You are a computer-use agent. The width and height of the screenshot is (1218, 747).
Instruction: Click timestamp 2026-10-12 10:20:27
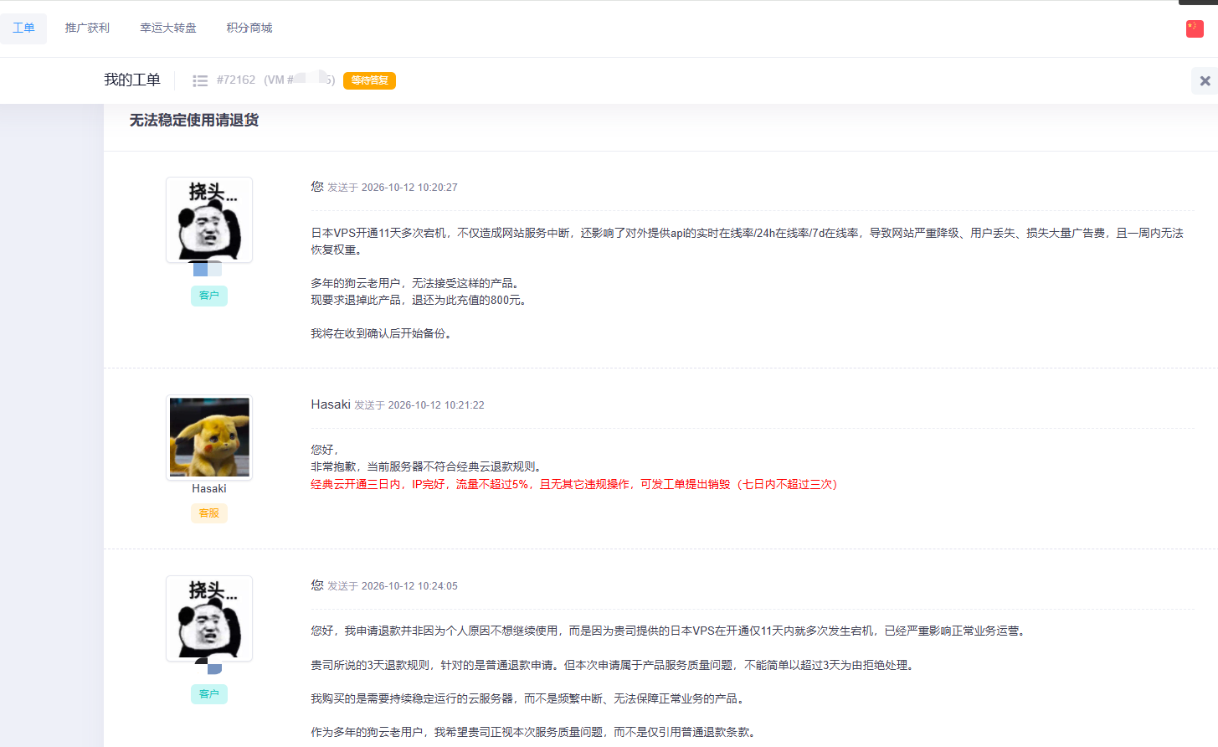409,188
